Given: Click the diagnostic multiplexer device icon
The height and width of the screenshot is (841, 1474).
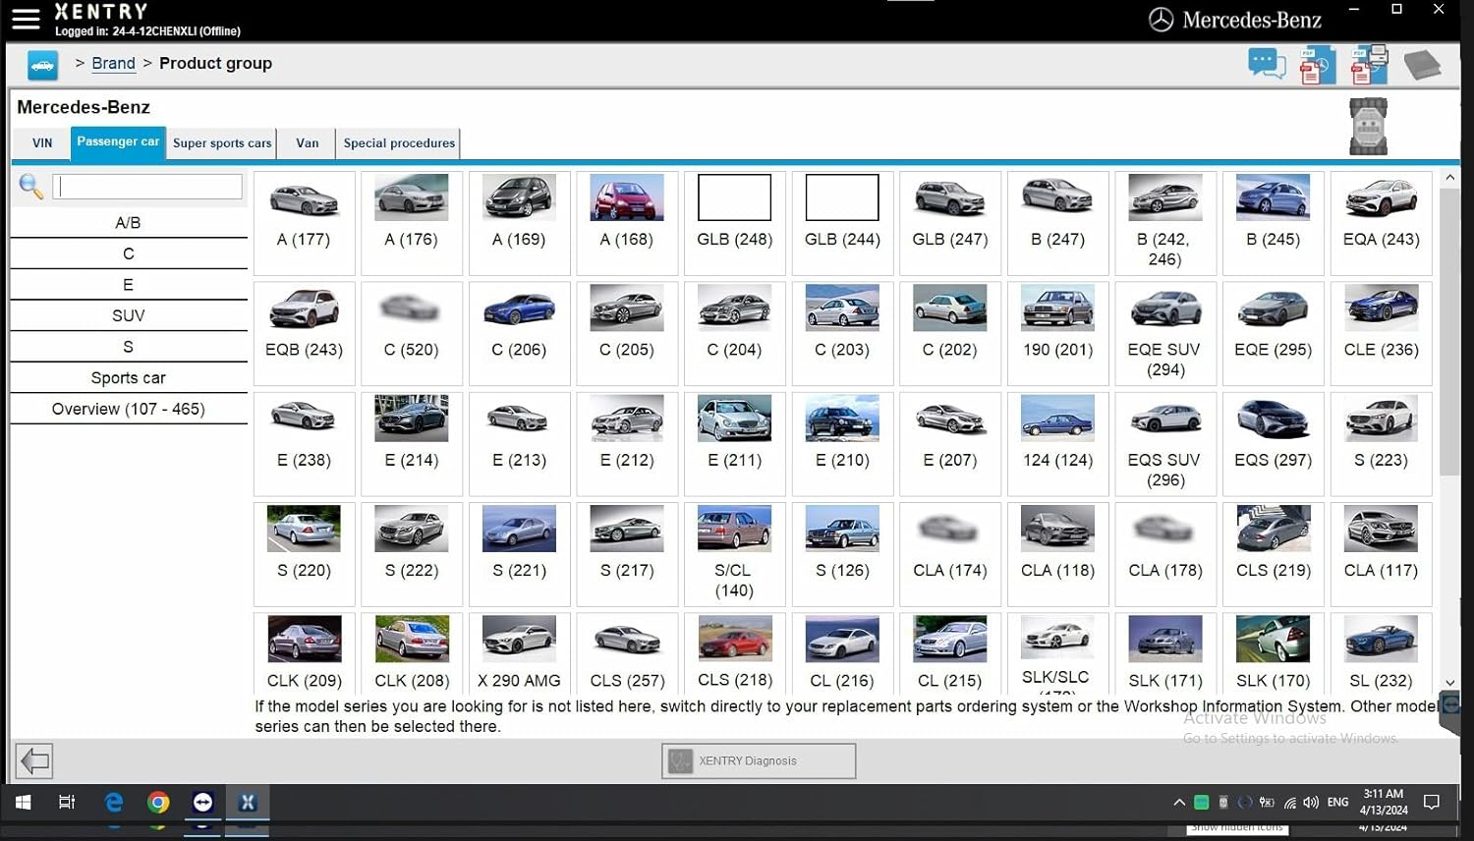Looking at the screenshot, I should pos(1368,127).
